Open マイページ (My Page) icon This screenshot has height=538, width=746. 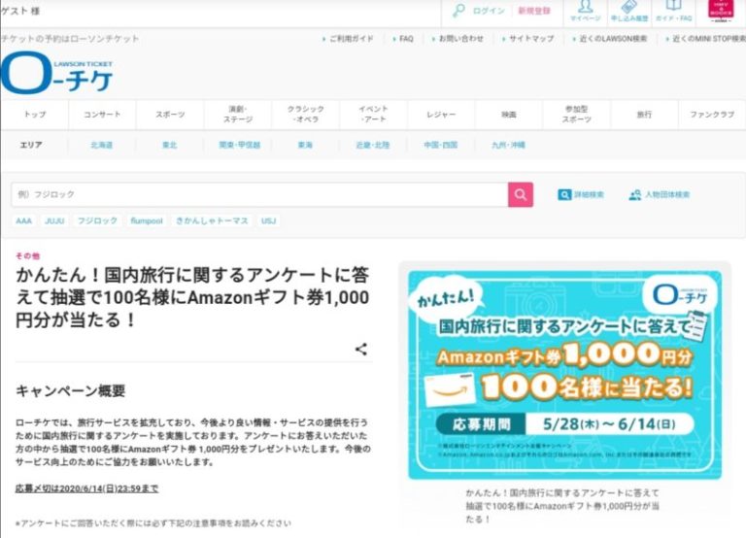click(x=585, y=12)
